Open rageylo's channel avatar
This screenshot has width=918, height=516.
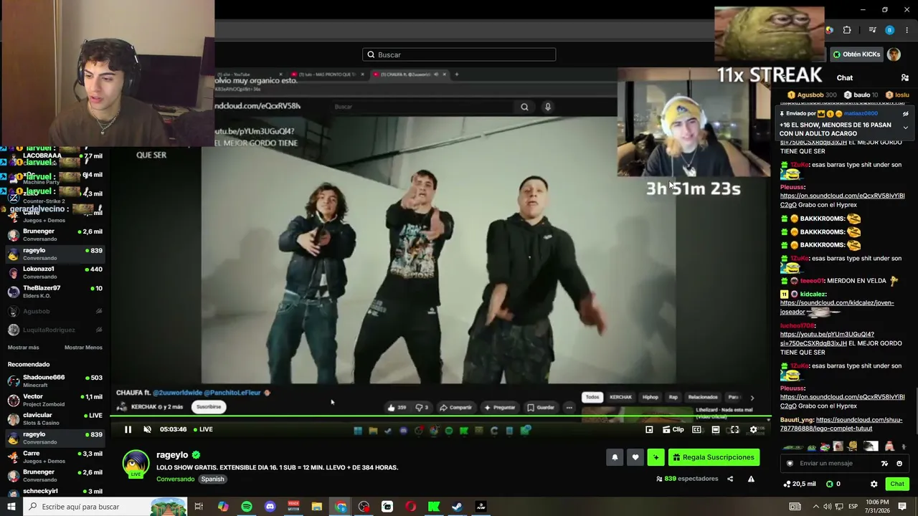136,464
